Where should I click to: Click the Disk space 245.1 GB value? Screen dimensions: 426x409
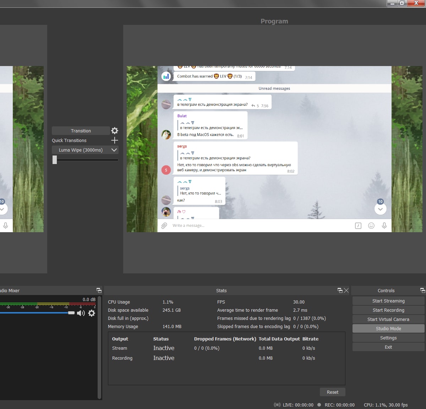[x=171, y=310]
